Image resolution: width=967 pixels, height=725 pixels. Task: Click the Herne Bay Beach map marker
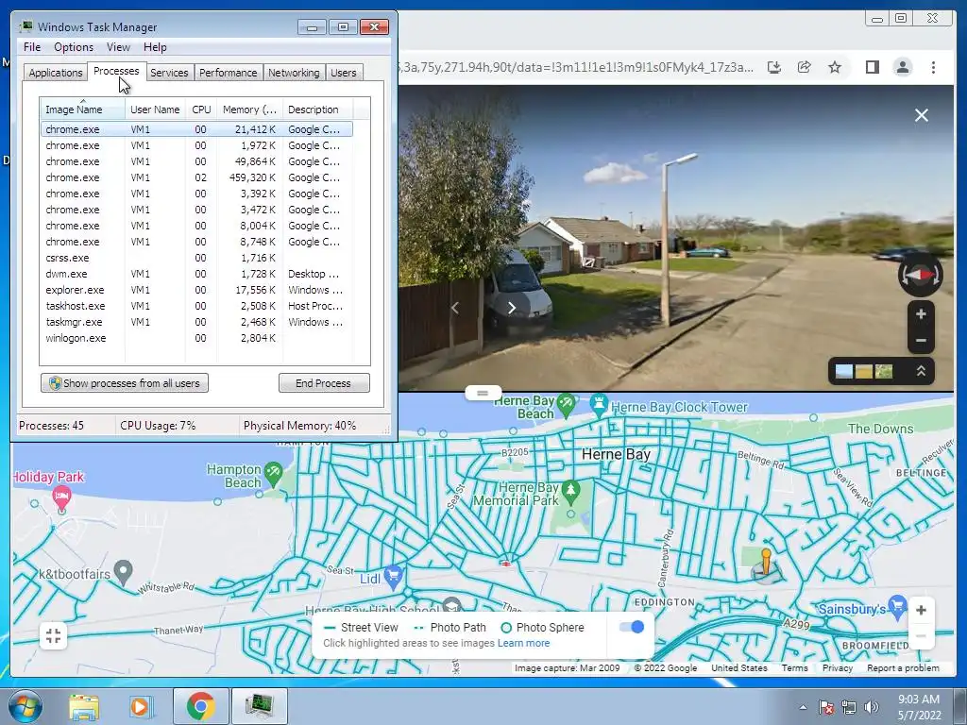(x=566, y=405)
